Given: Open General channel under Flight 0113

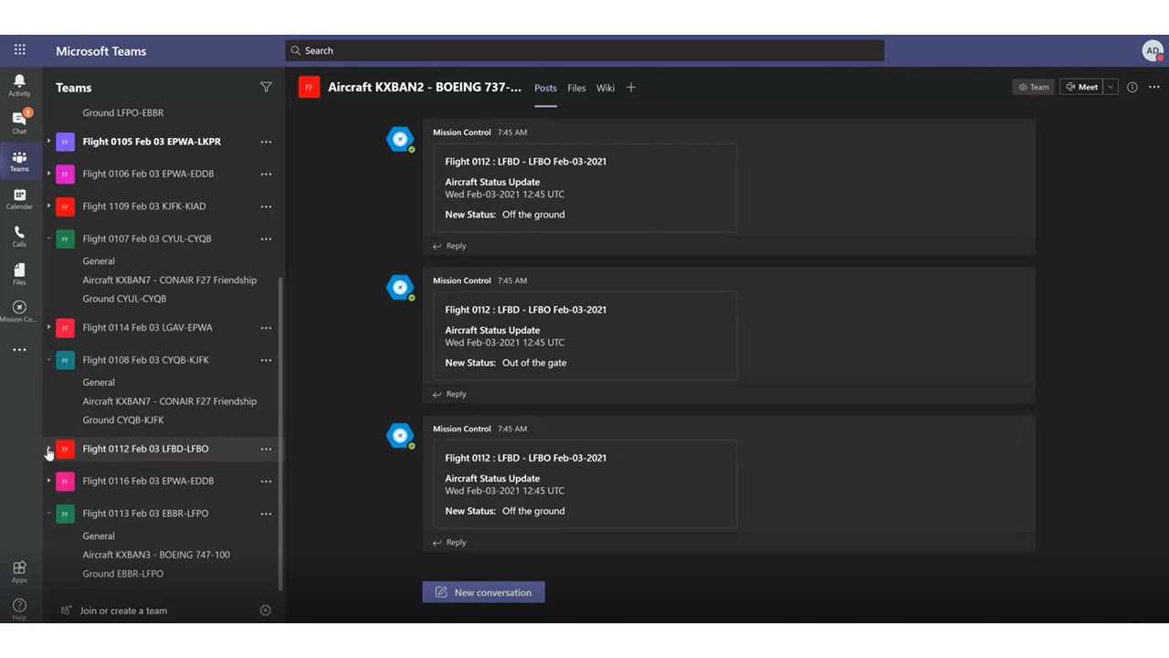Looking at the screenshot, I should (x=99, y=536).
